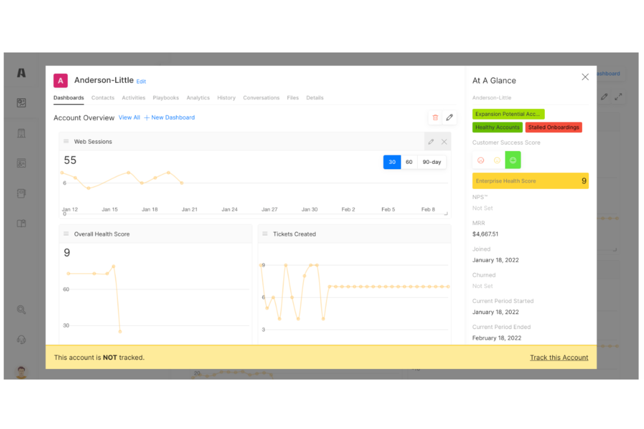Open the dashboards icon in the sidebar
The width and height of the screenshot is (644, 429).
click(21, 103)
